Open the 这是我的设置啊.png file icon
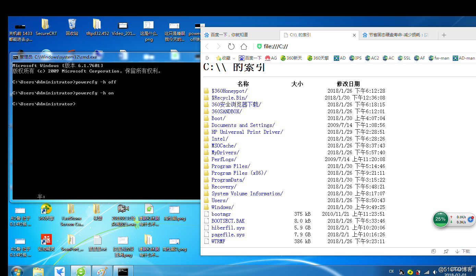 pyautogui.click(x=123, y=246)
